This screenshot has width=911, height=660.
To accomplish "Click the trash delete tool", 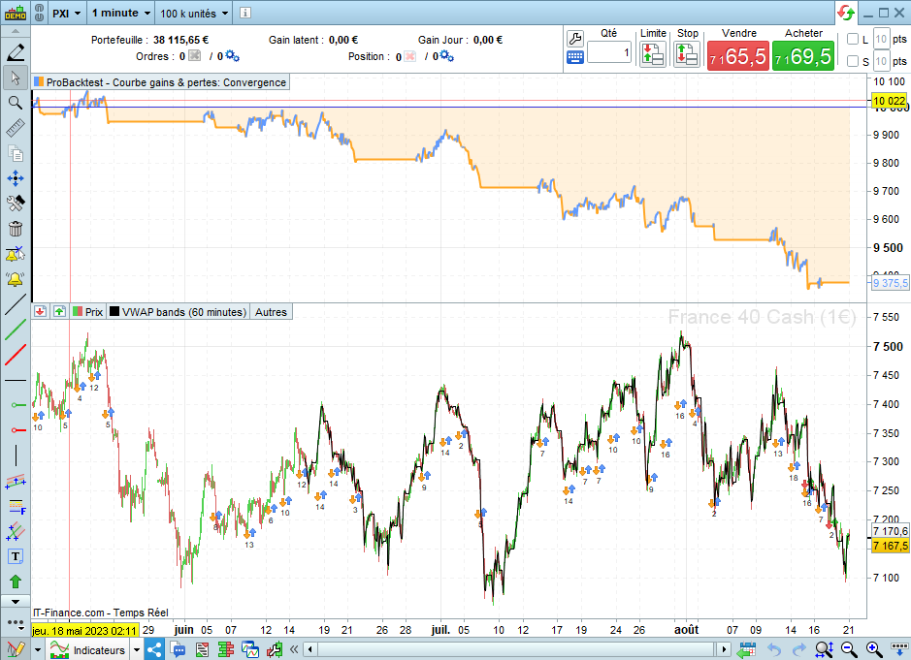I will point(16,229).
